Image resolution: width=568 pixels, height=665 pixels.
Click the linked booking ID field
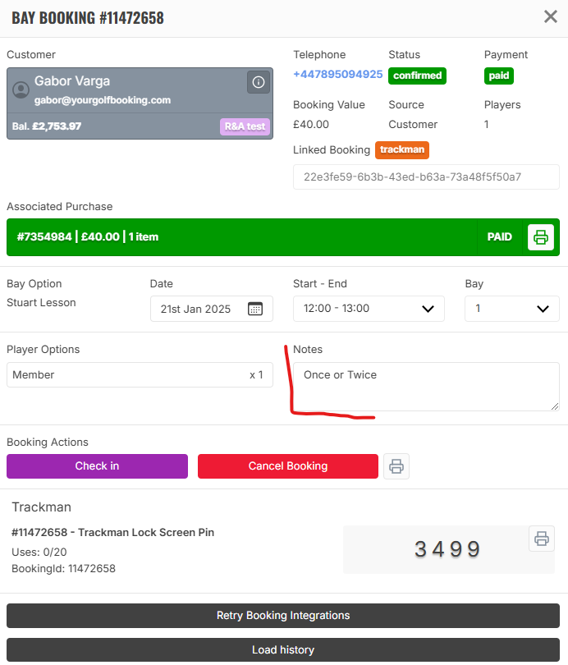pyautogui.click(x=426, y=177)
